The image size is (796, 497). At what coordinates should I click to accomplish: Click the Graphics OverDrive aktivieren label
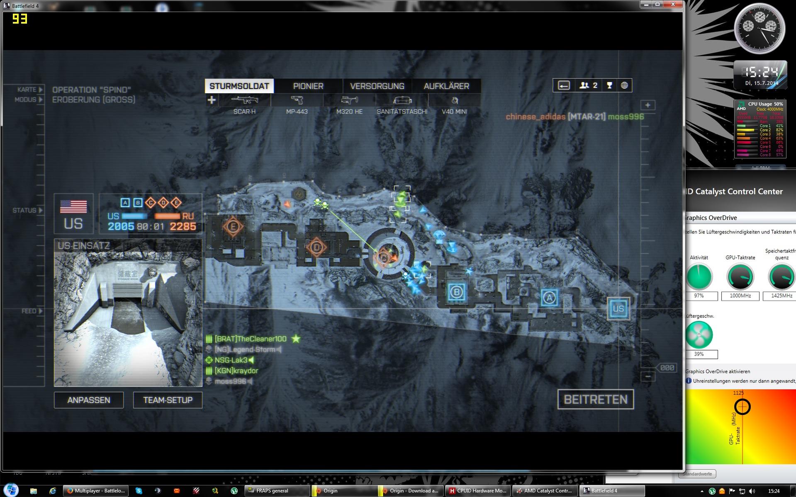[718, 371]
